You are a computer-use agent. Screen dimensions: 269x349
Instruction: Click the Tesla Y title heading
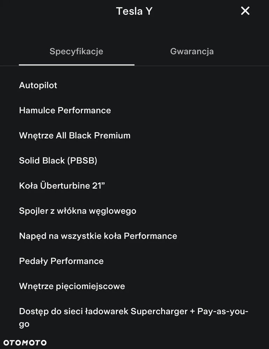134,11
